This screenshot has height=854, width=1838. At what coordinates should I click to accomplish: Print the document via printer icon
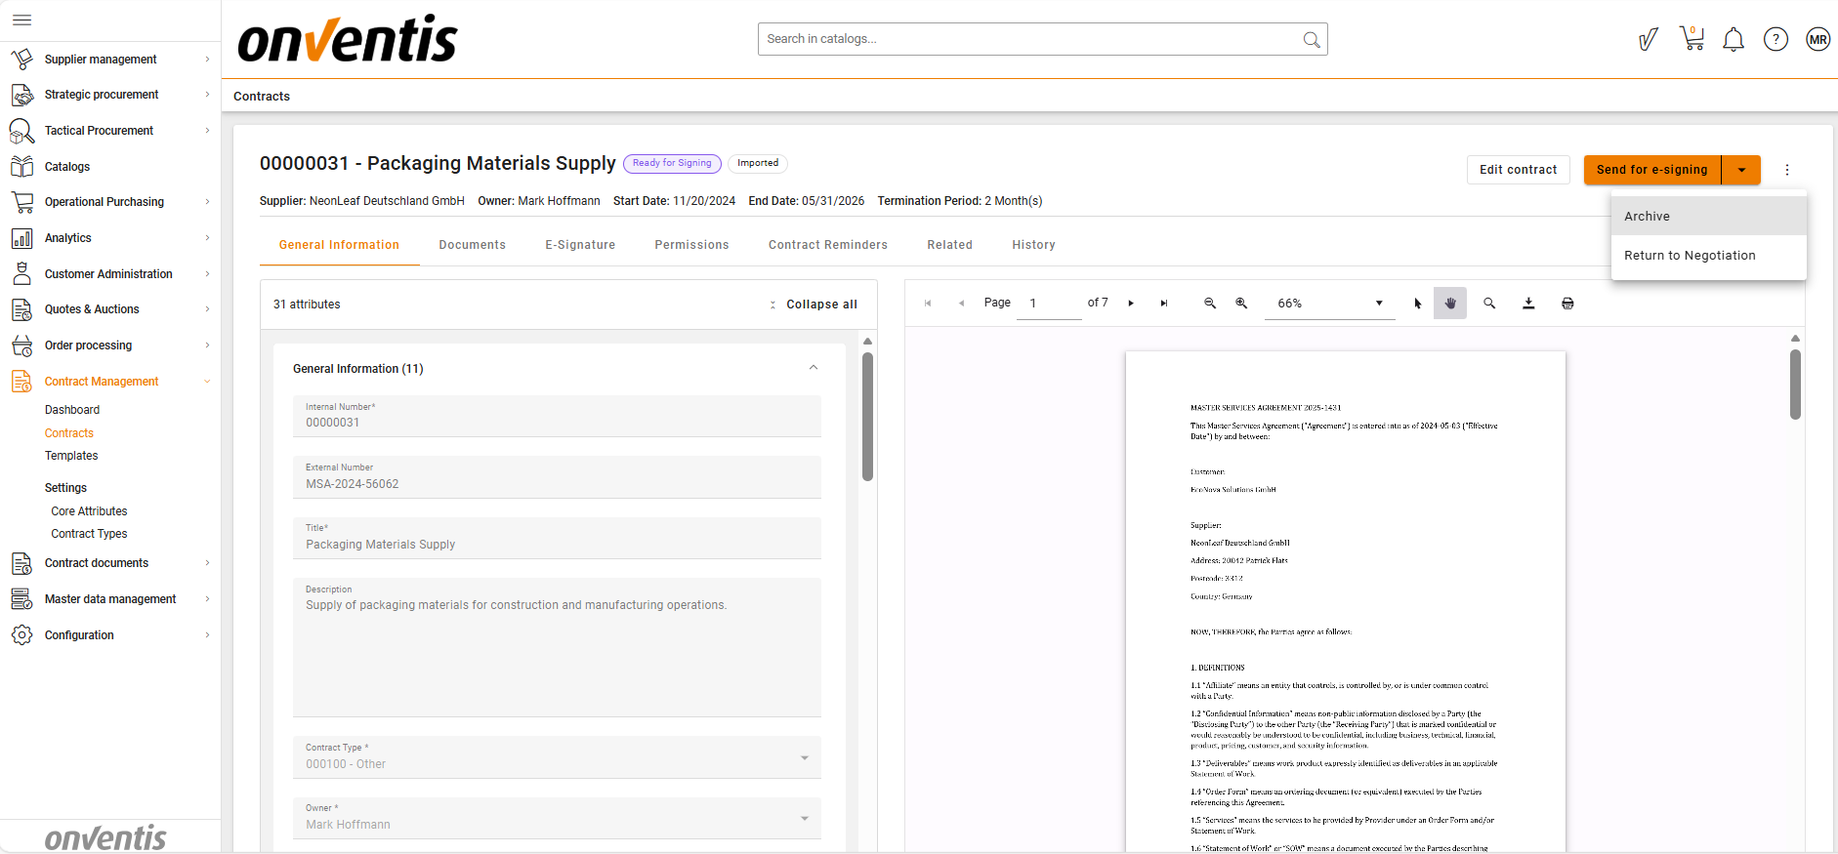pyautogui.click(x=1567, y=304)
